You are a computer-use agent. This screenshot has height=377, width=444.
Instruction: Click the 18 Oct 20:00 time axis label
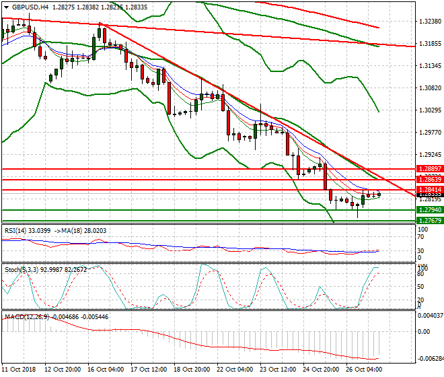pos(192,370)
